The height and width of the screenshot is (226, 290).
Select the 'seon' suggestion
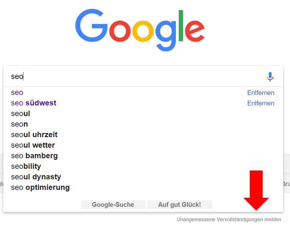(19, 124)
